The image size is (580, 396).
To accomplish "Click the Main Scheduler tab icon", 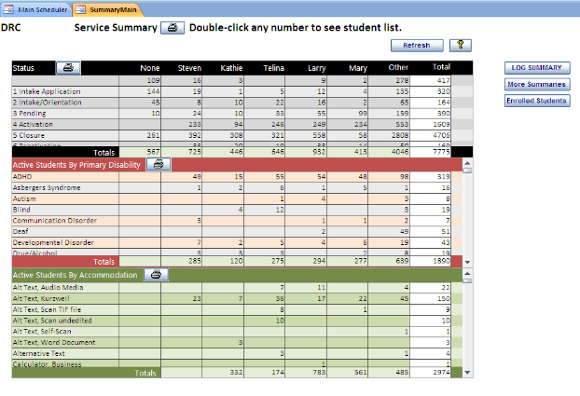I will click(x=9, y=8).
